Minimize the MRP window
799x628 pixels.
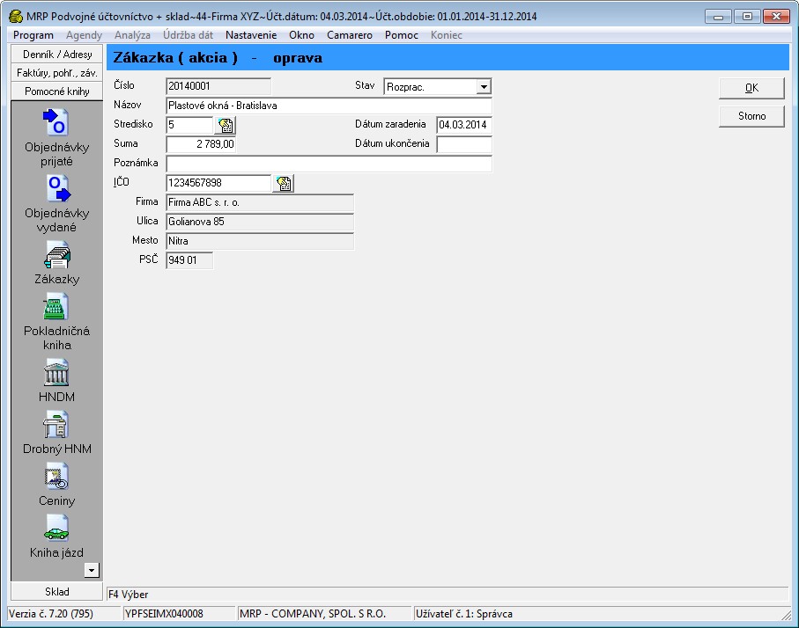719,17
